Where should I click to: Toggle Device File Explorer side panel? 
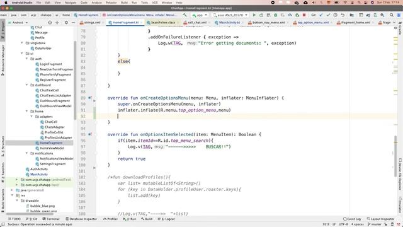tap(400, 174)
